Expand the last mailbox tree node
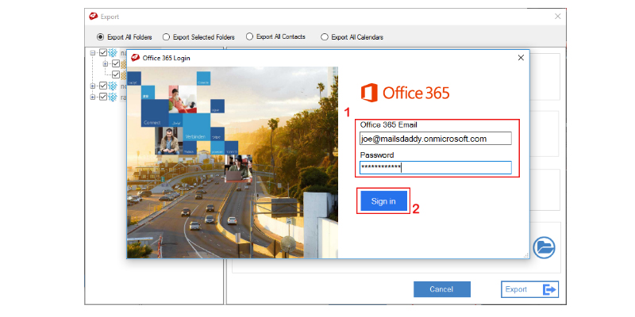Screen dimensions: 635x317 click(x=93, y=97)
